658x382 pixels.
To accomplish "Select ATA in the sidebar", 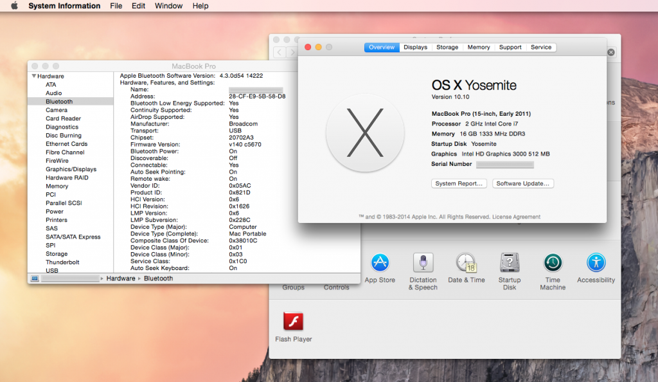I will (x=51, y=84).
